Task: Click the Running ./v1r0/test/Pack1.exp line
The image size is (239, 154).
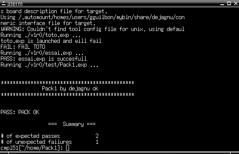Action: 50,65
